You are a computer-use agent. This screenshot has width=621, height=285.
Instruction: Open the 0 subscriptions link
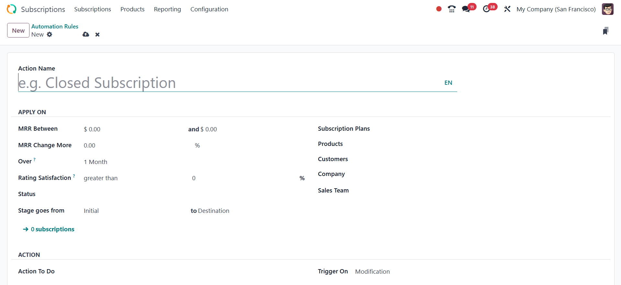53,229
